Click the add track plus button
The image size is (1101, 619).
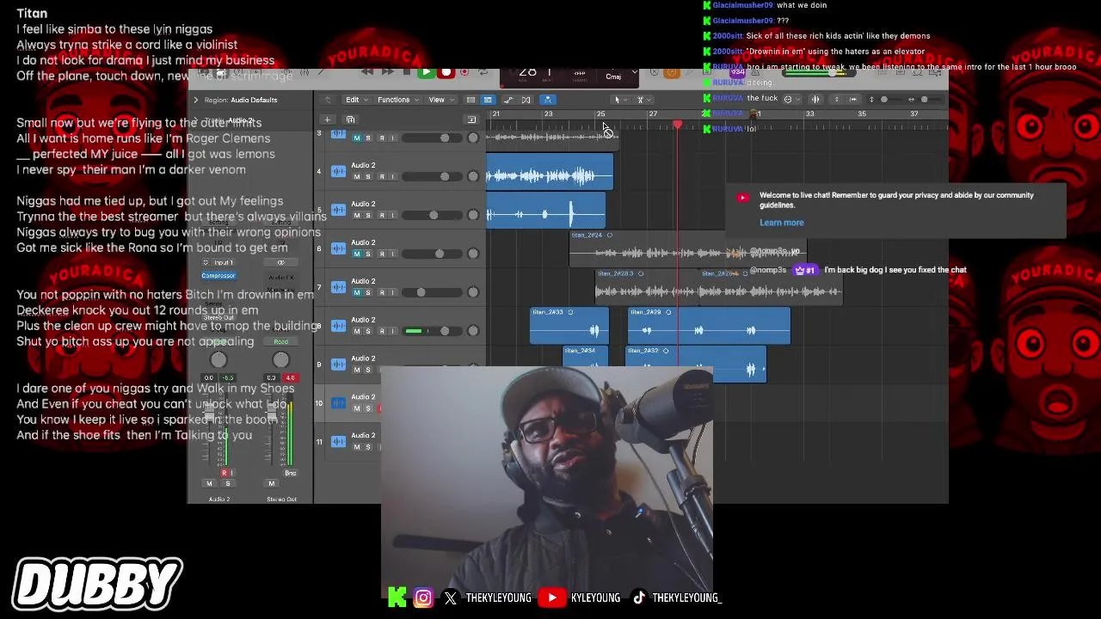[x=327, y=120]
